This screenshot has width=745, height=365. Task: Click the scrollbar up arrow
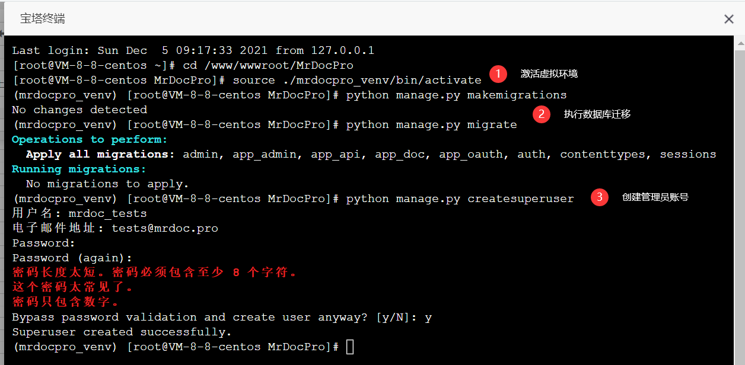tap(740, 41)
